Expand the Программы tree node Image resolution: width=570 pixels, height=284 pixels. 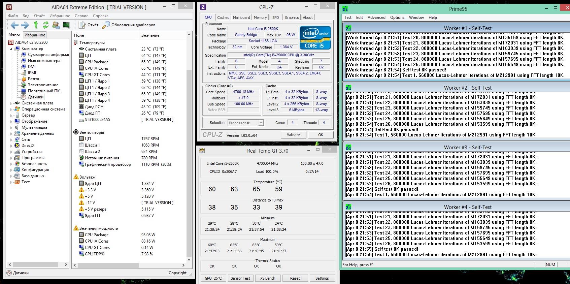pos(11,158)
